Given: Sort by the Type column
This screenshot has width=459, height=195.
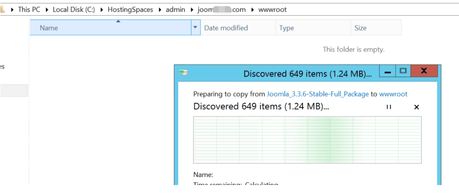Looking at the screenshot, I should point(313,28).
